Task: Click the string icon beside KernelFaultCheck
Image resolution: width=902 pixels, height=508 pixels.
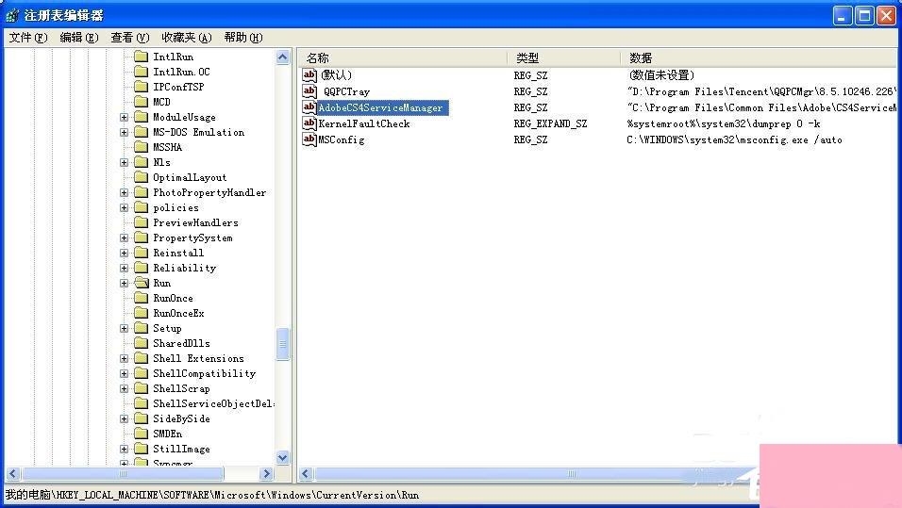Action: pos(309,123)
